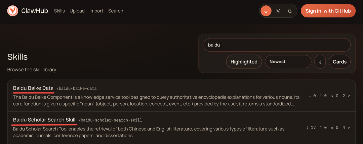
Task: Open the Baidu Baike Data skill
Action: click(33, 88)
